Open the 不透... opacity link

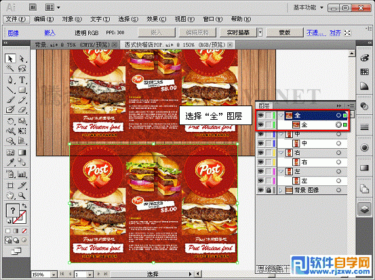316,32
